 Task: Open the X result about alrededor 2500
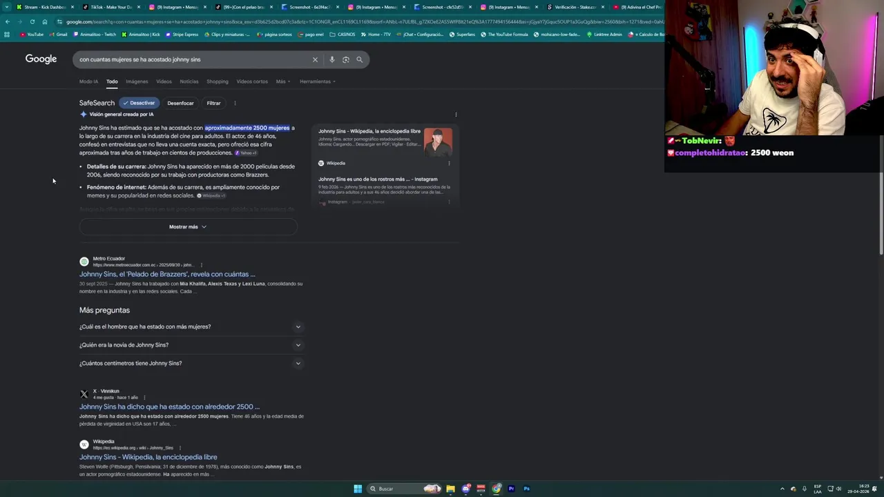tap(169, 407)
